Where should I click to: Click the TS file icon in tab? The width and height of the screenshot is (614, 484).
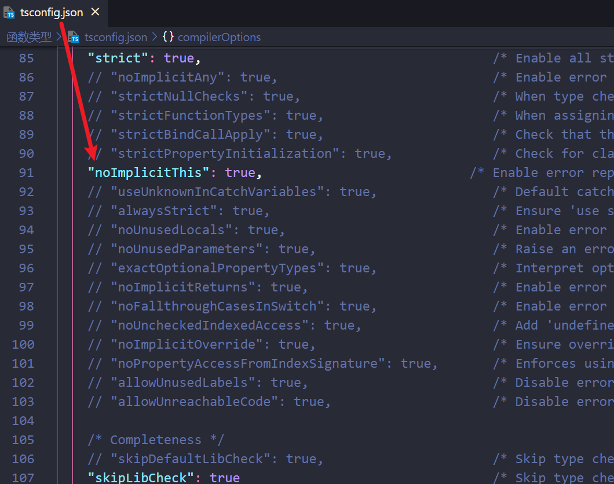[x=9, y=13]
